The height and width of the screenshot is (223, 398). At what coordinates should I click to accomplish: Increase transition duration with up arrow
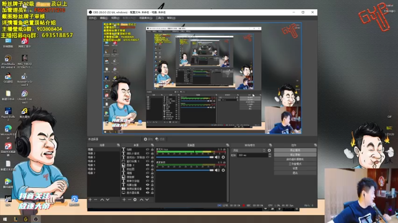[269, 154]
